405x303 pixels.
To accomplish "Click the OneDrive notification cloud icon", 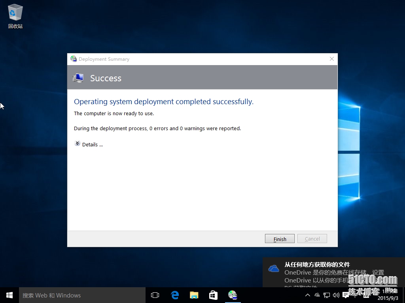I will coord(274,269).
